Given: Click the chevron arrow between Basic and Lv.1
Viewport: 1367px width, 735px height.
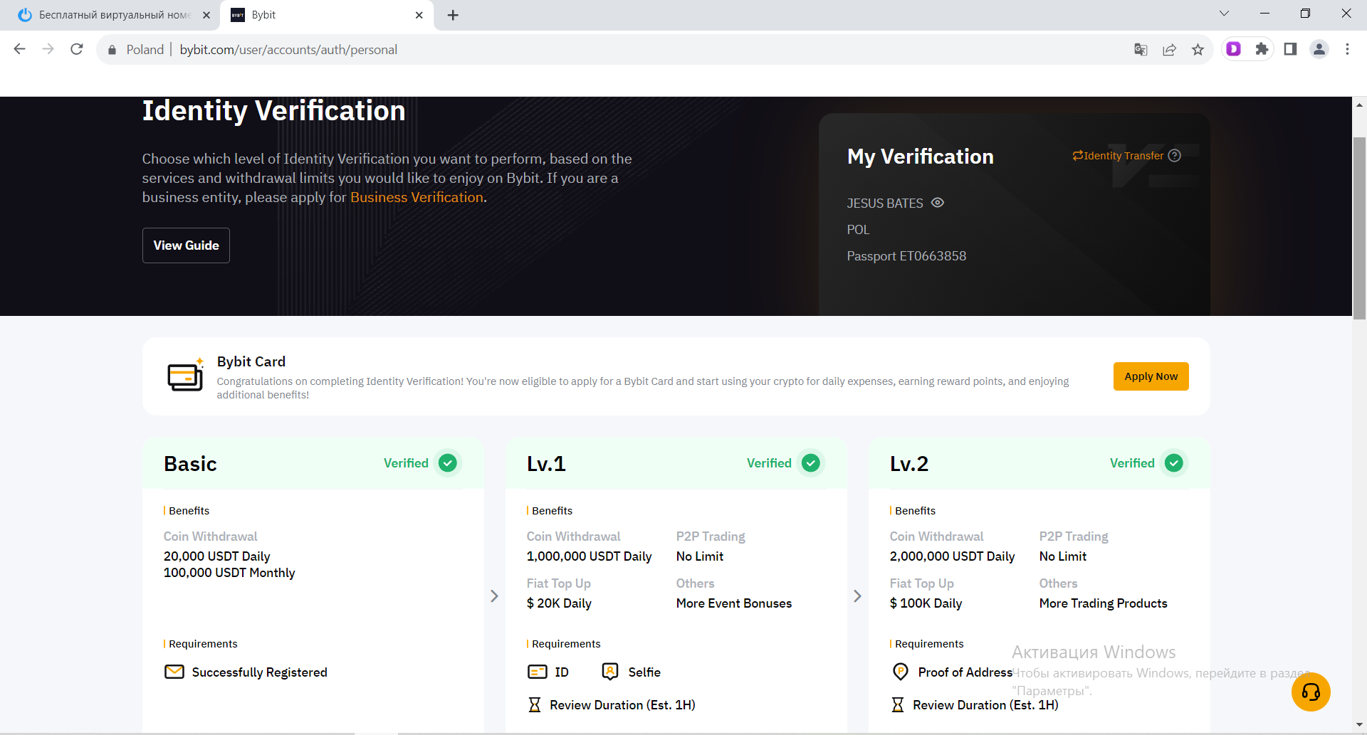Looking at the screenshot, I should point(494,596).
